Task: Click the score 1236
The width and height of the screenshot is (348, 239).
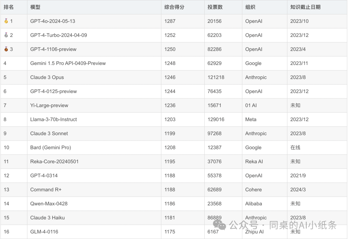Action: (x=170, y=105)
